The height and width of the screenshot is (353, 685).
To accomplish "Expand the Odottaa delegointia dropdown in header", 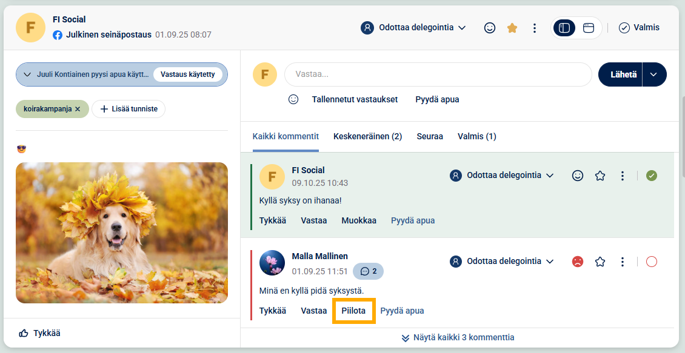I will pos(413,28).
